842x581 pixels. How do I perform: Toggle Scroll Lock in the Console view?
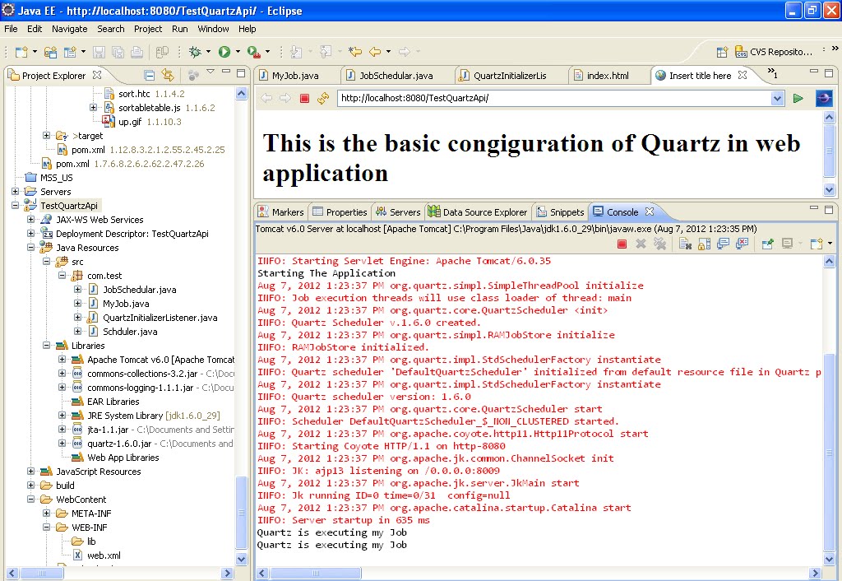point(702,244)
